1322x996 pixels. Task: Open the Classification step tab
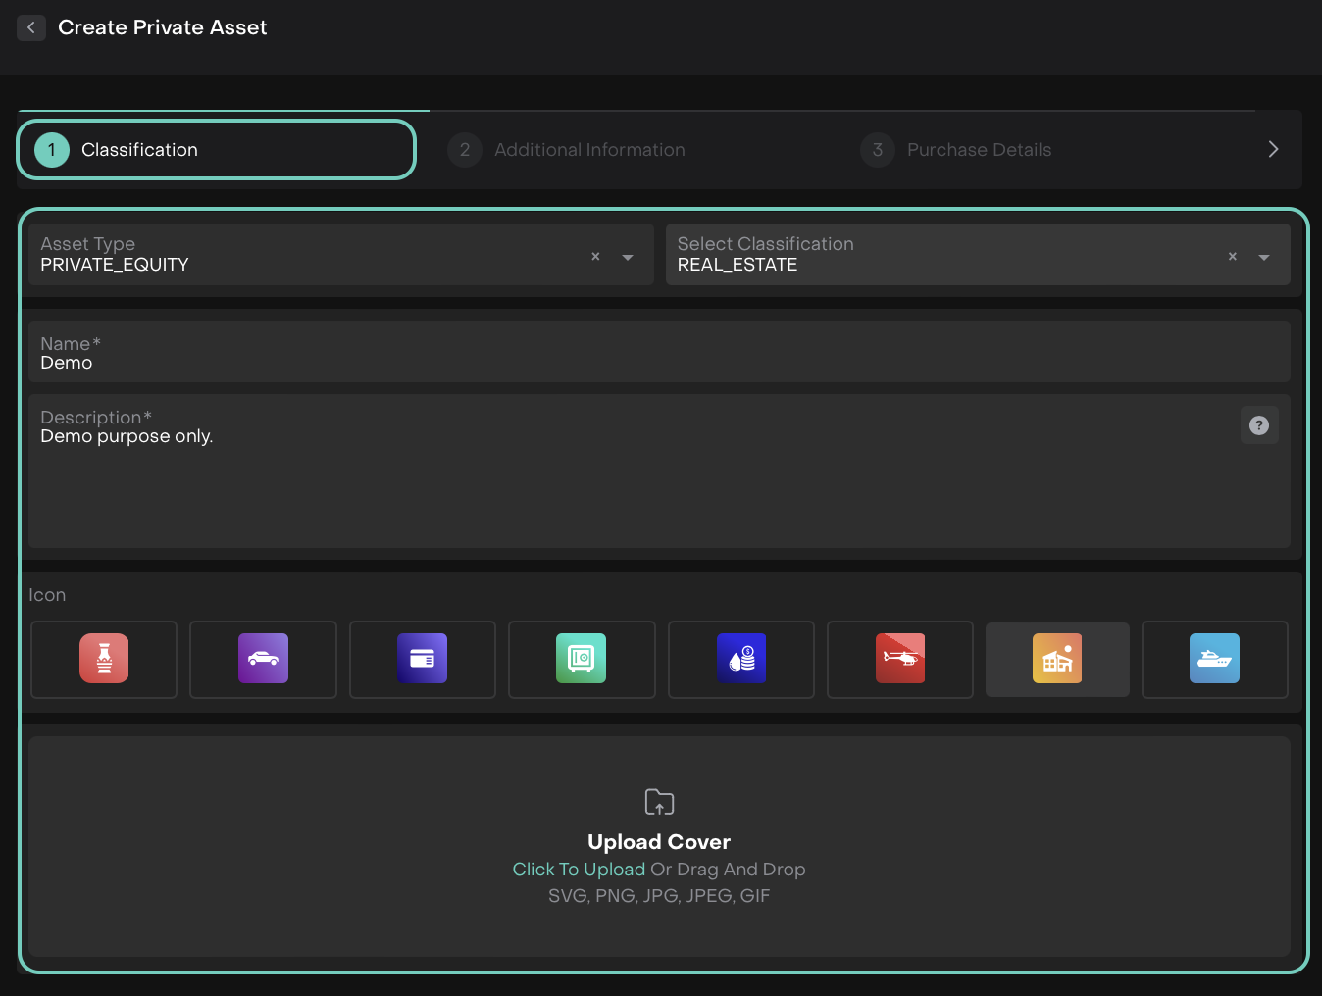coord(217,150)
